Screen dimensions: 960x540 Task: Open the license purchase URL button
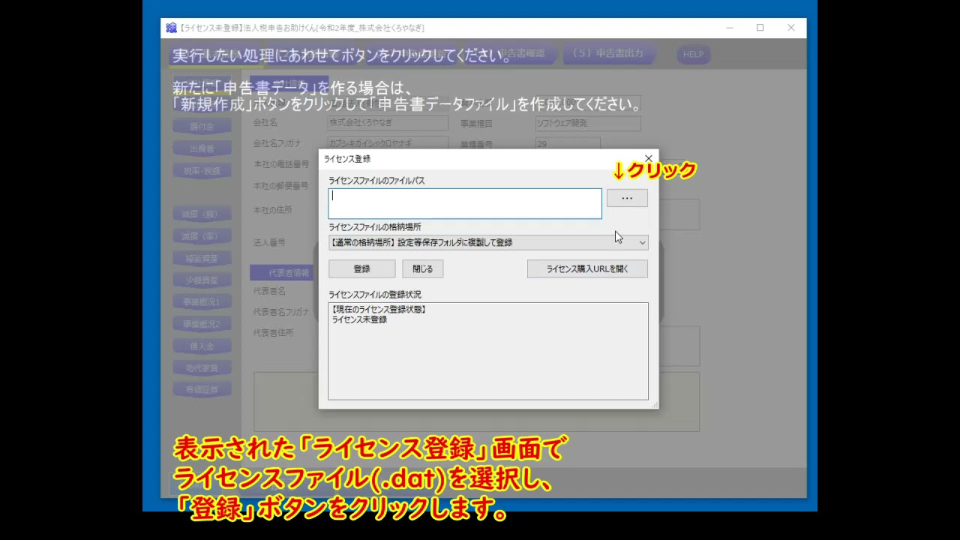(587, 268)
